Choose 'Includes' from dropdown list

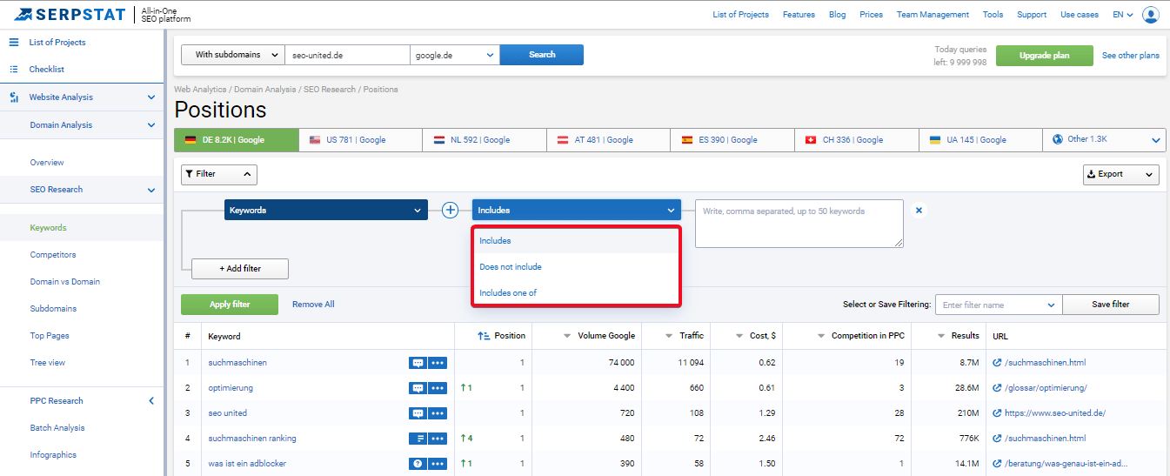576,241
